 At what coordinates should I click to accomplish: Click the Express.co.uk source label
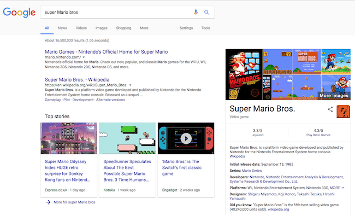coord(56,190)
